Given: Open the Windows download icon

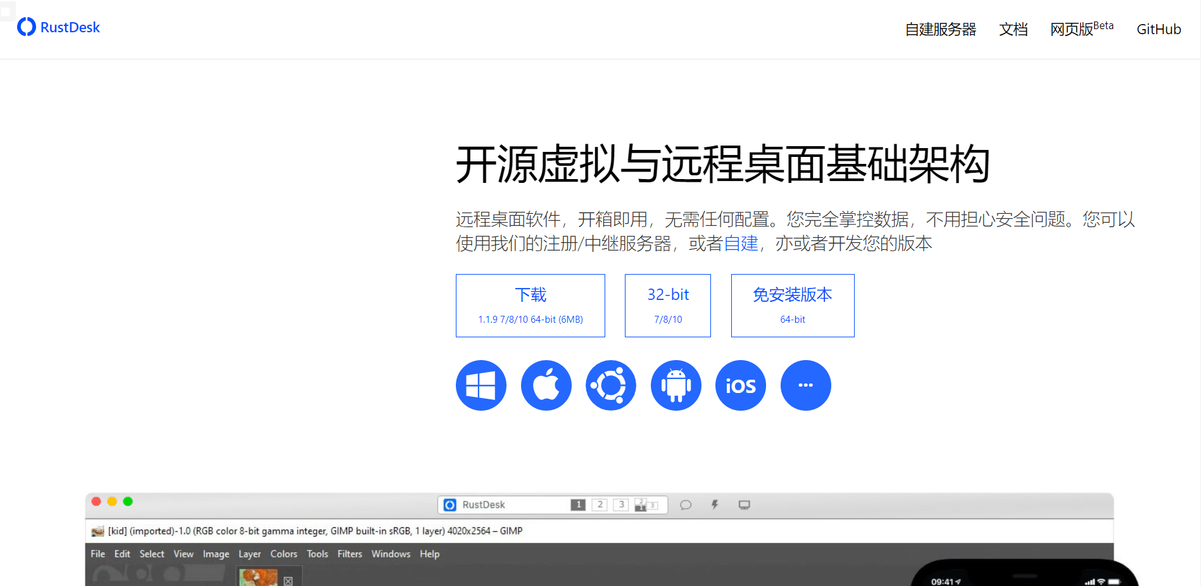Looking at the screenshot, I should pyautogui.click(x=481, y=385).
